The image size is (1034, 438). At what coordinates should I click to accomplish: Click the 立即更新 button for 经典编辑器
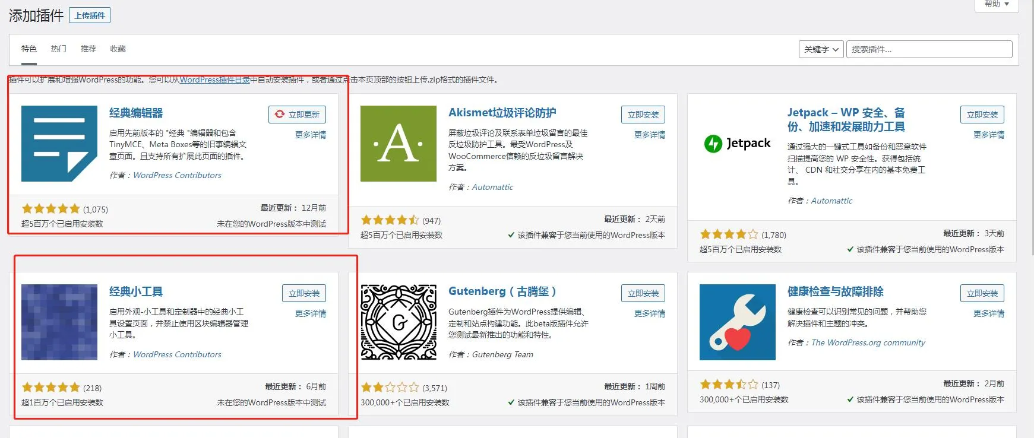(x=297, y=115)
